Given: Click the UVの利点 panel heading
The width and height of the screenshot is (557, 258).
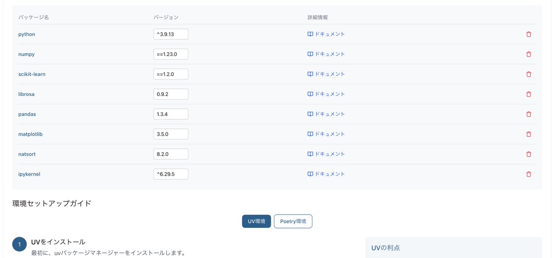Looking at the screenshot, I should (x=386, y=248).
